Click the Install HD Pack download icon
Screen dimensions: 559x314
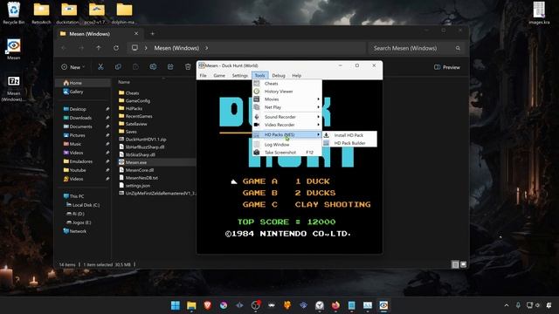click(x=326, y=135)
